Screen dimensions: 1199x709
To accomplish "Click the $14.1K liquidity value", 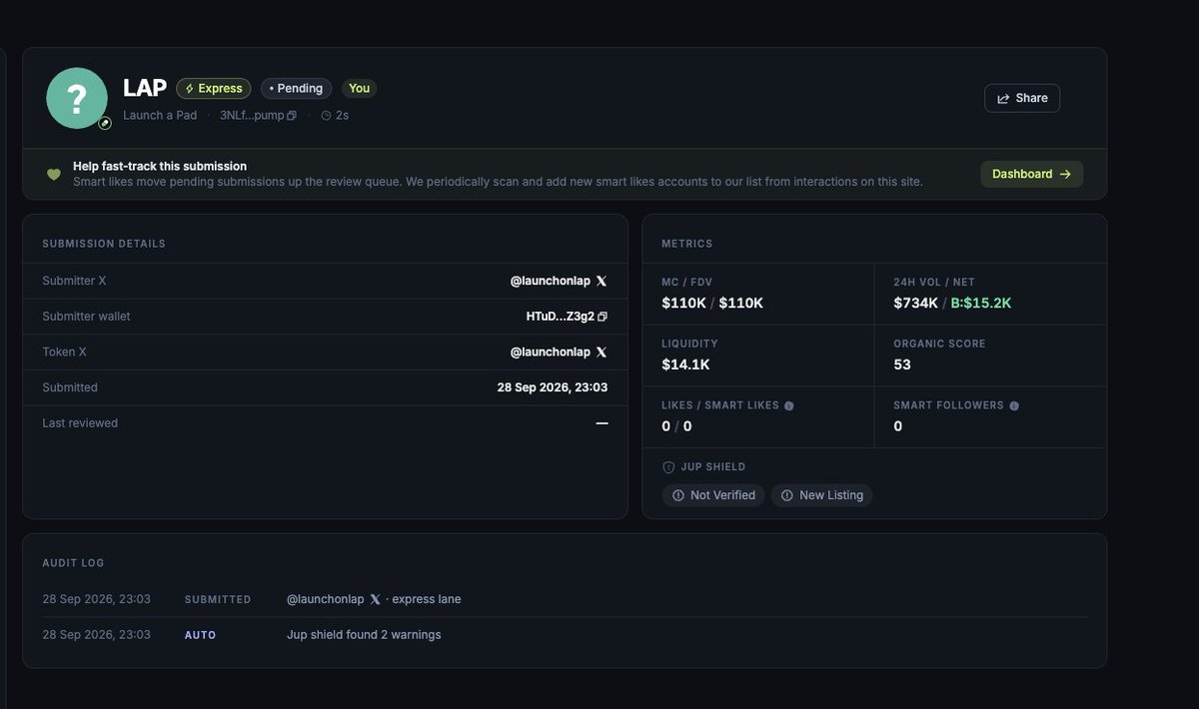I will 685,364.
